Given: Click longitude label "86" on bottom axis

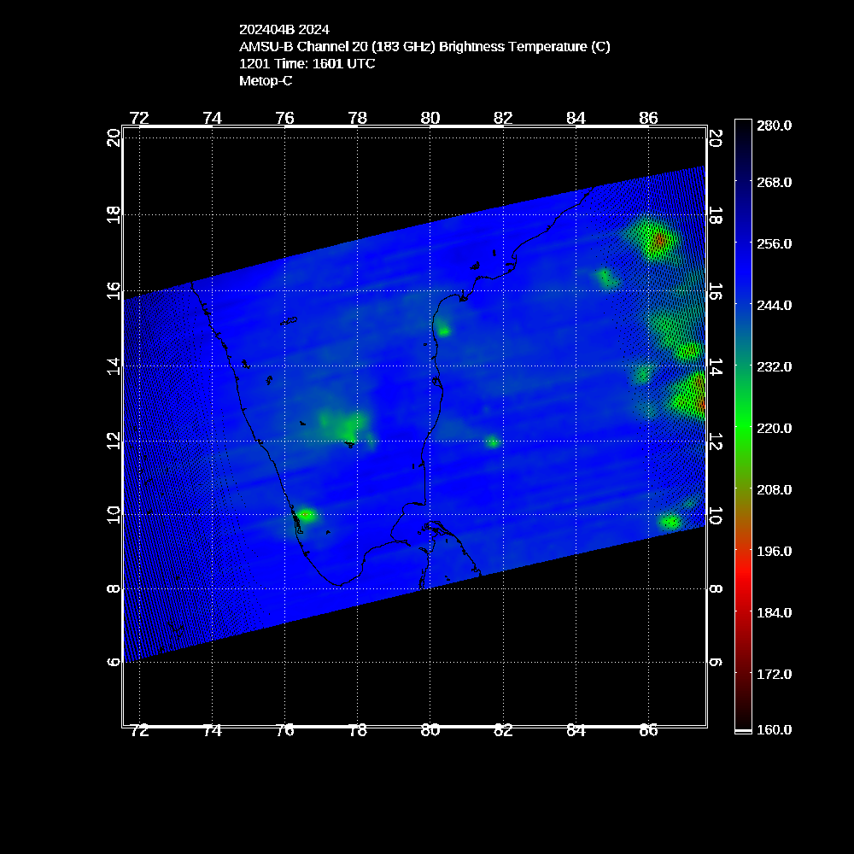Looking at the screenshot, I should (649, 731).
